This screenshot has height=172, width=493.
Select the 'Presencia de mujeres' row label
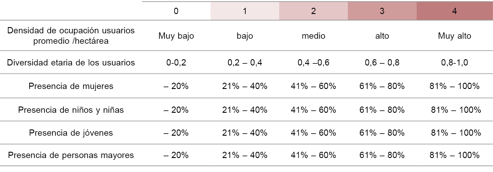[x=71, y=86]
